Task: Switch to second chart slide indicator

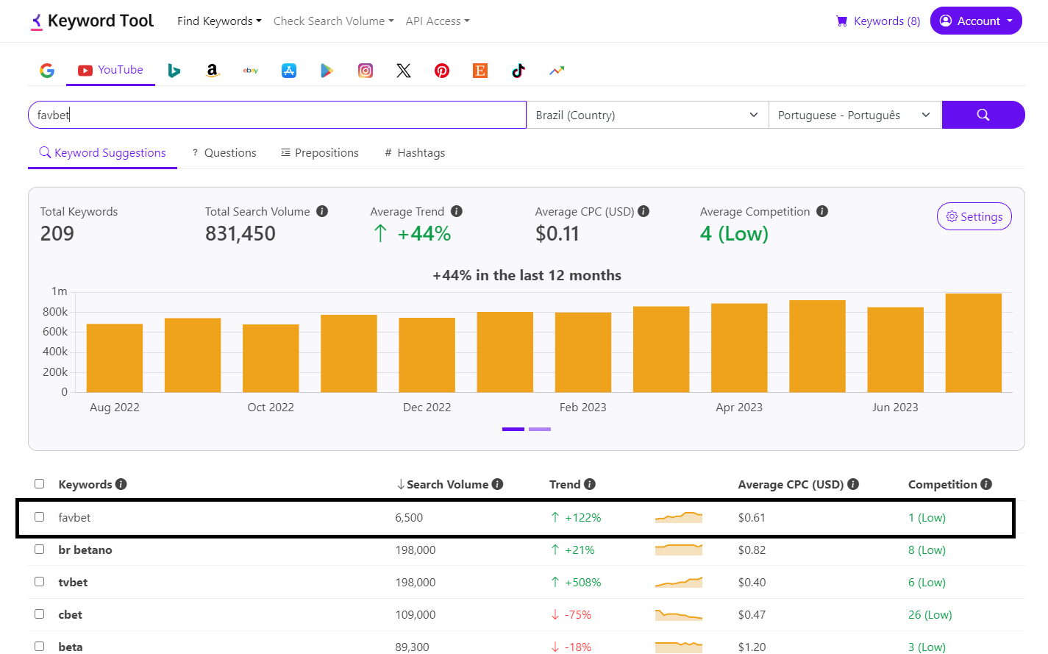Action: coord(540,429)
